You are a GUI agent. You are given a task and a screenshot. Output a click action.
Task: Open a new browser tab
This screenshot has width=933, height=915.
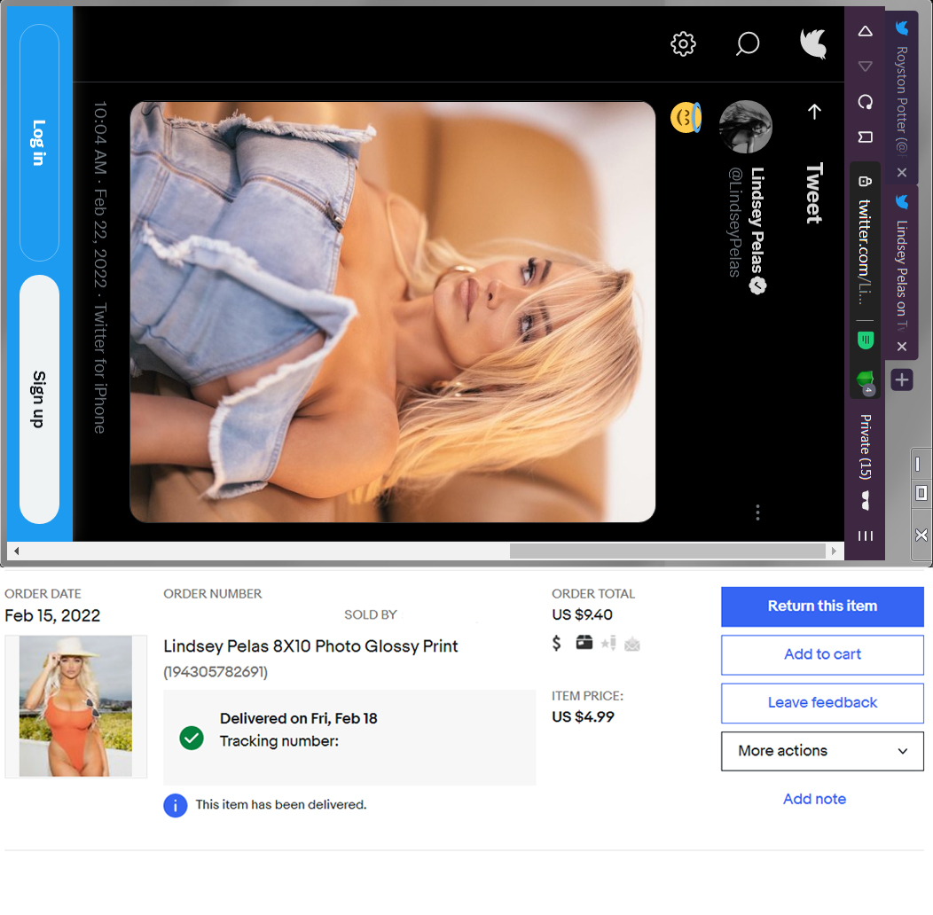901,380
